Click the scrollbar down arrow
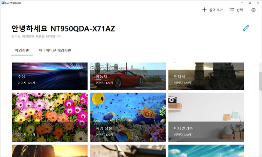The width and height of the screenshot is (262, 157). [260, 155]
